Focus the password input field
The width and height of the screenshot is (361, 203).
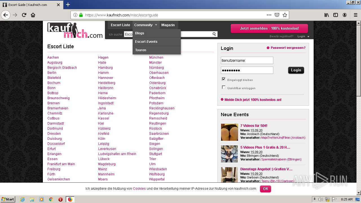pyautogui.click(x=247, y=70)
